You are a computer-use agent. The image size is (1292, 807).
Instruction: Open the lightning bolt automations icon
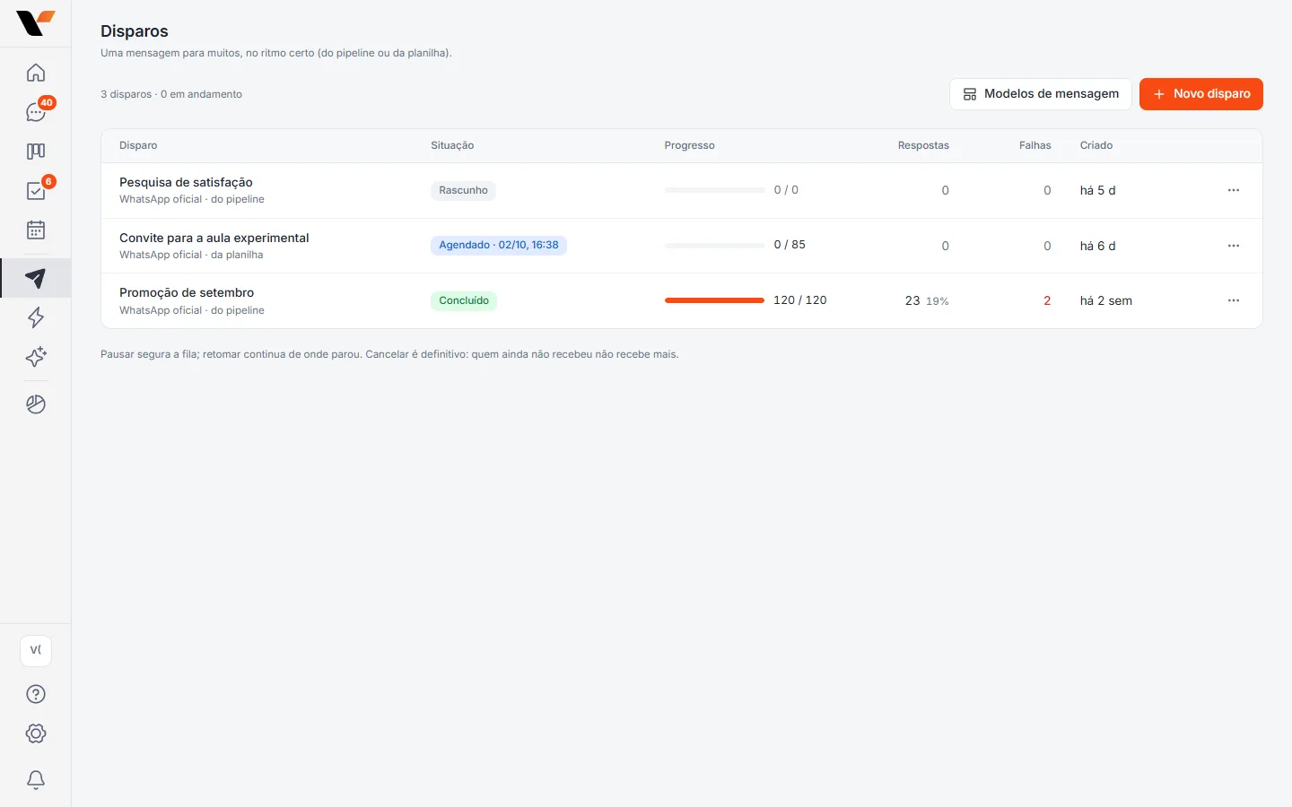tap(36, 317)
